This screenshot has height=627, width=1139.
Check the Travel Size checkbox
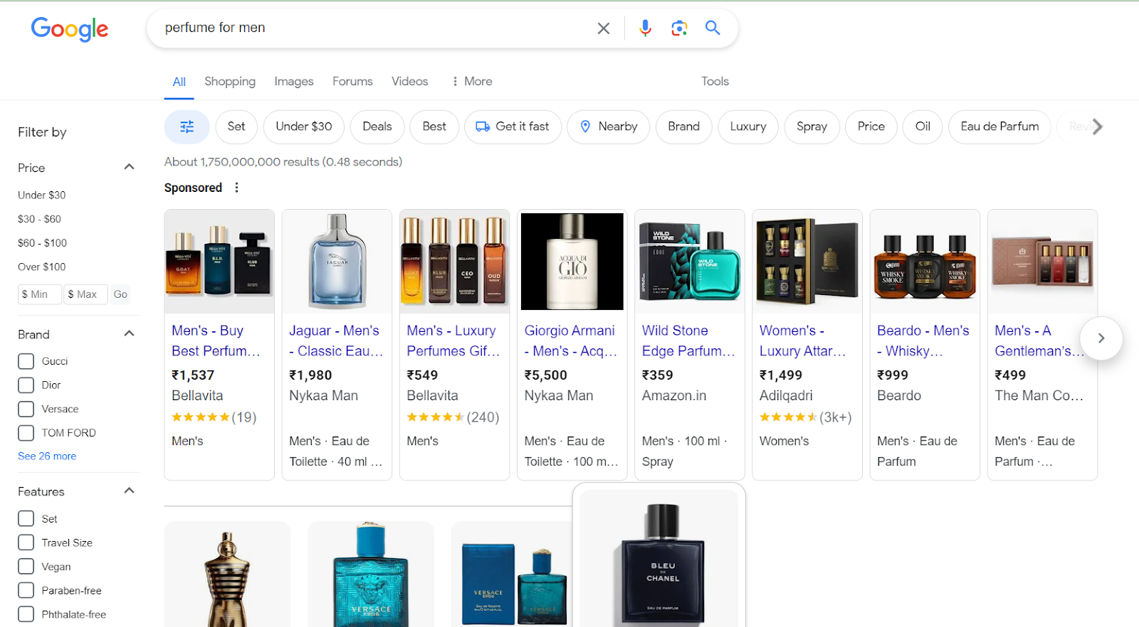[x=26, y=542]
